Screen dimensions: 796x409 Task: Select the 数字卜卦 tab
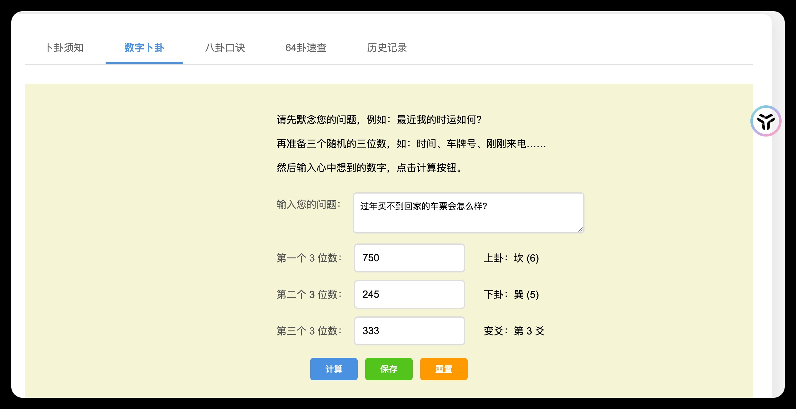click(144, 48)
